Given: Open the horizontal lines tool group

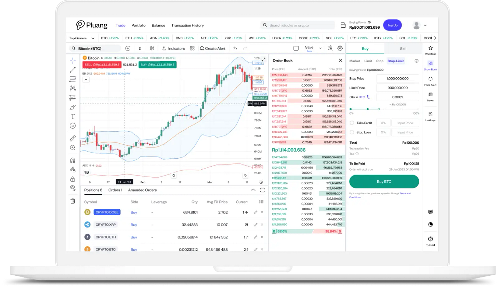Looking at the screenshot, I should coord(73,79).
